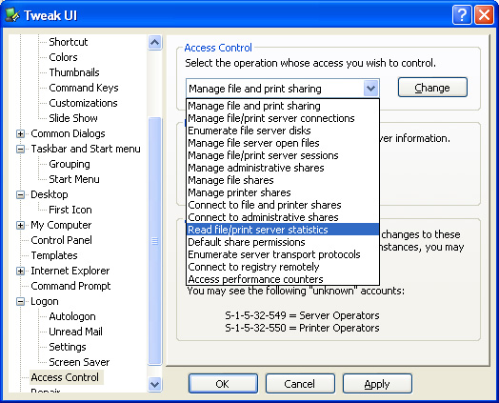Pick Manage file/print server sessions

coord(283,155)
